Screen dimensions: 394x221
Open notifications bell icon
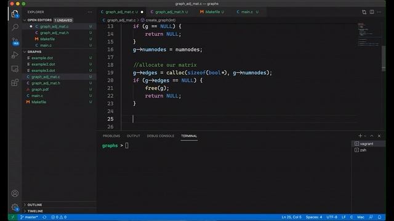(379, 217)
